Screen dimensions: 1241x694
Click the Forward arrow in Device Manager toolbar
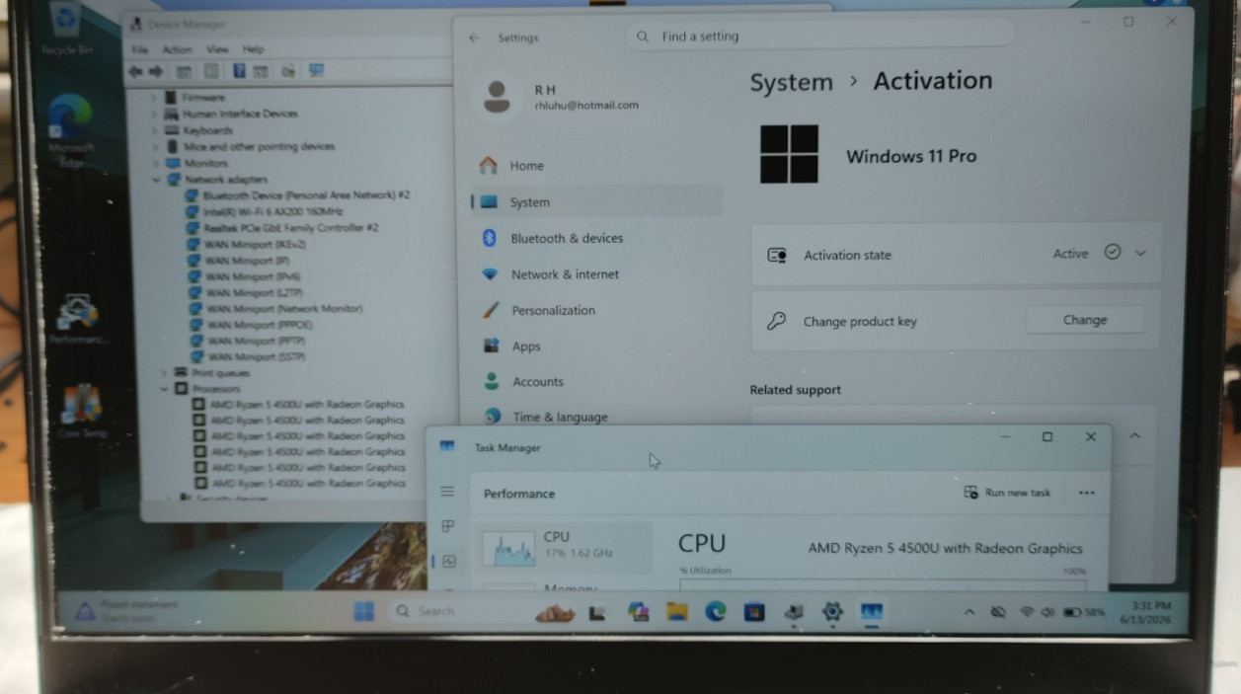point(155,72)
